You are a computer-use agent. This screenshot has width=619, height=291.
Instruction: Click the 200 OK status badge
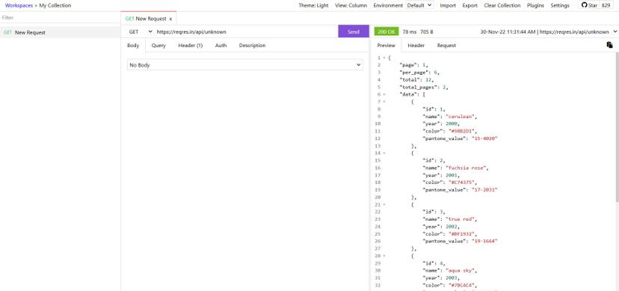coord(387,31)
